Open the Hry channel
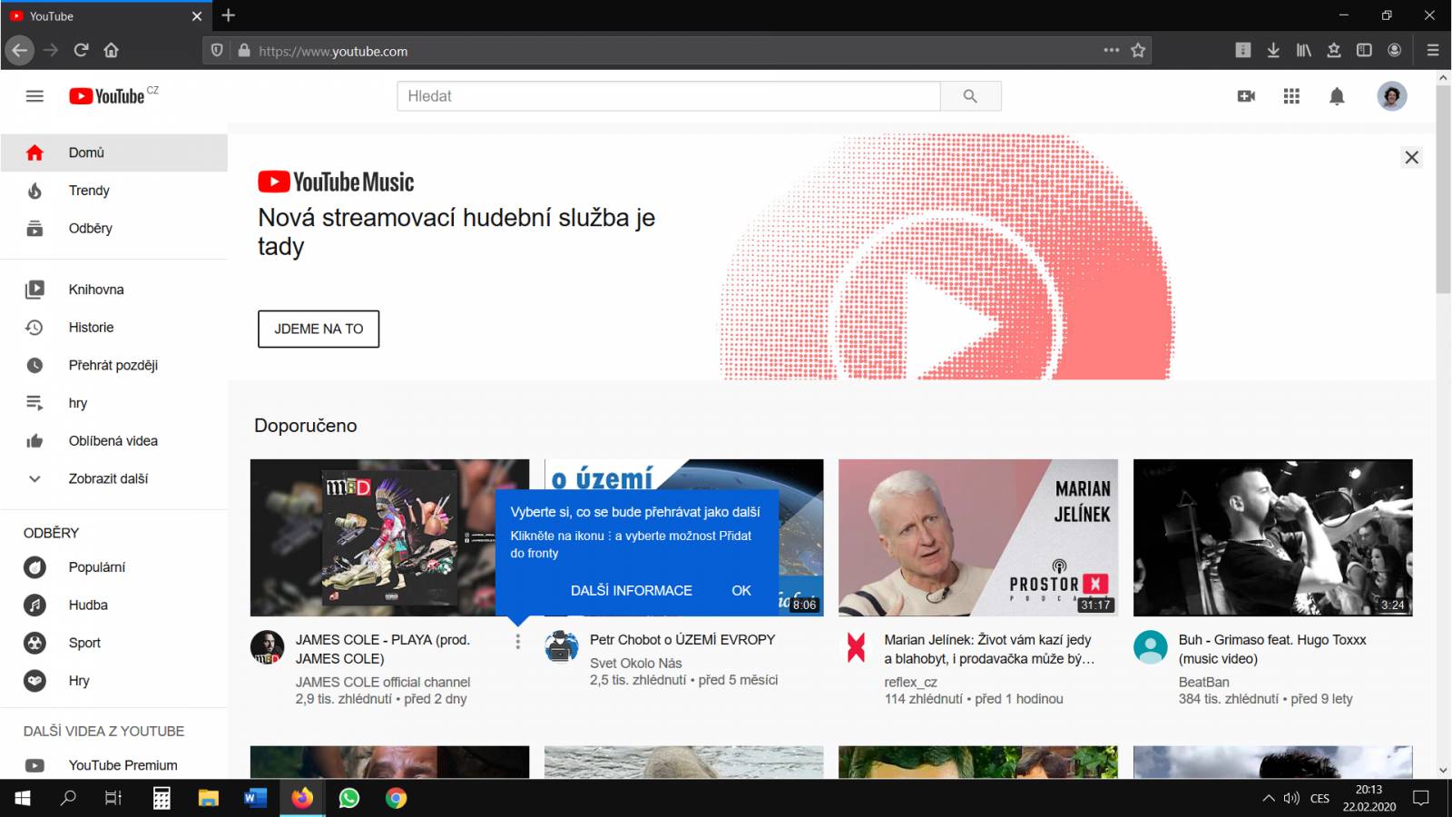The image size is (1452, 817). click(113, 681)
